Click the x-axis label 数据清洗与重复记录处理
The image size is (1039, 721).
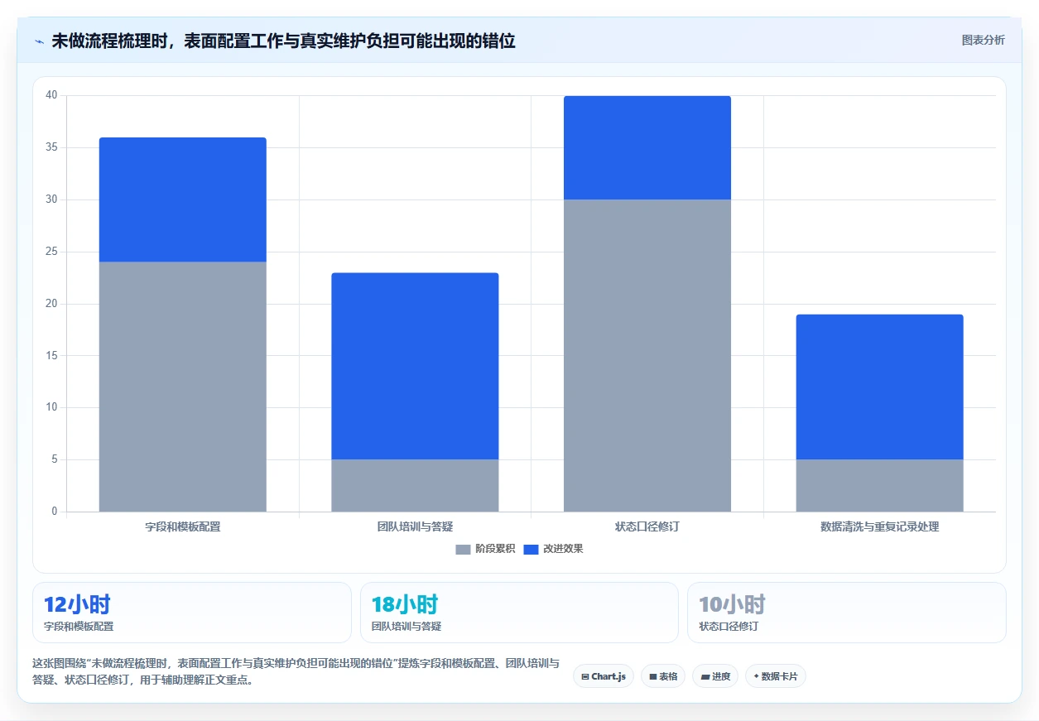(x=879, y=526)
